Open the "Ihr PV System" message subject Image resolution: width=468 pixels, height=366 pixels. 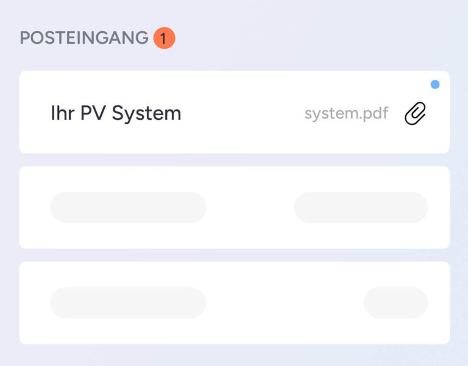[116, 113]
